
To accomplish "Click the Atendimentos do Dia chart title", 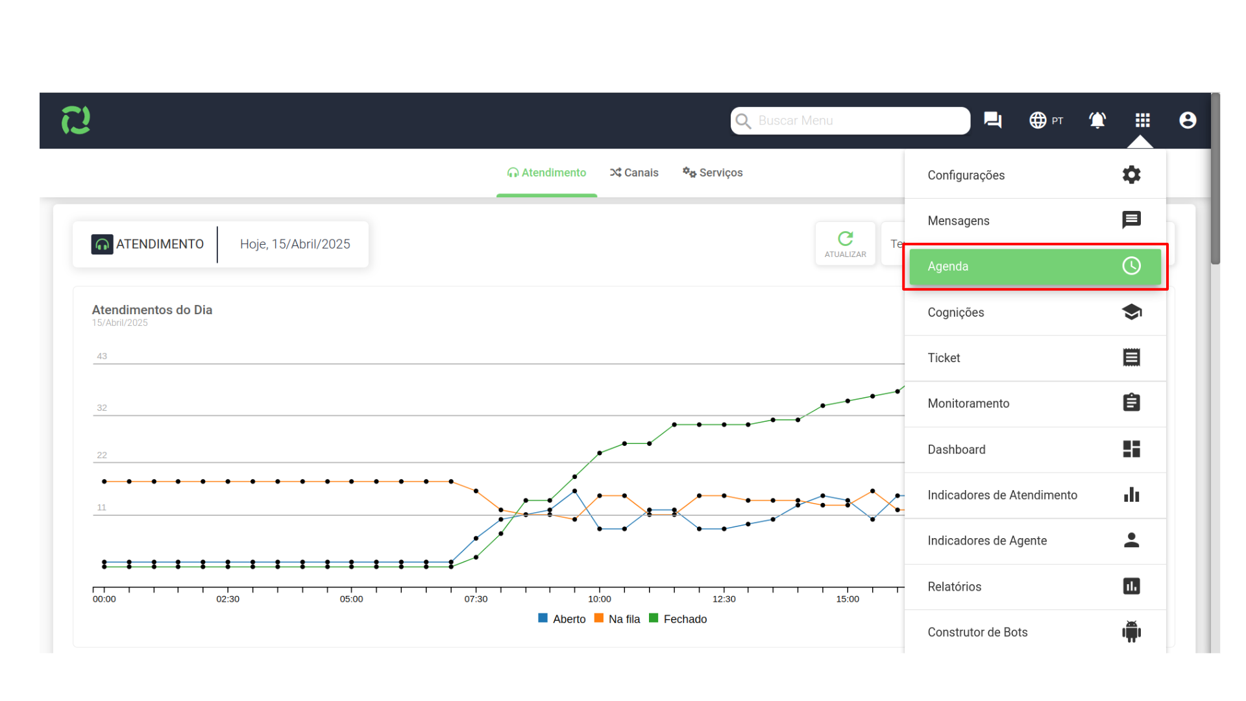I will (x=152, y=310).
